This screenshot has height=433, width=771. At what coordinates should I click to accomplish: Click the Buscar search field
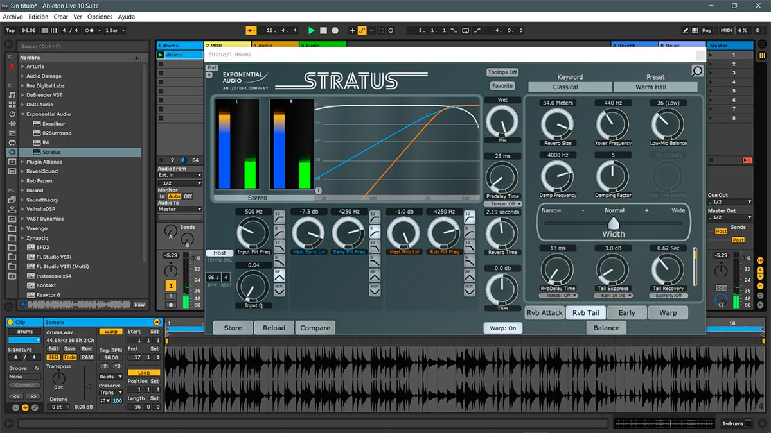pos(82,46)
